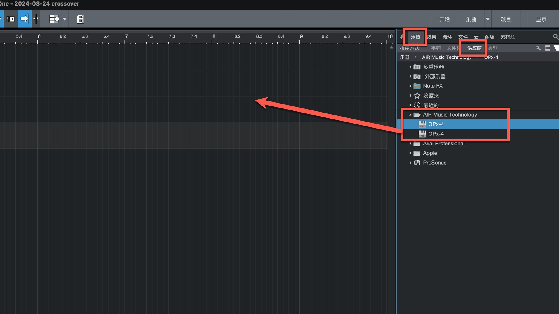This screenshot has height=314, width=559.
Task: Switch to the 效果 browser tab
Action: 431,37
